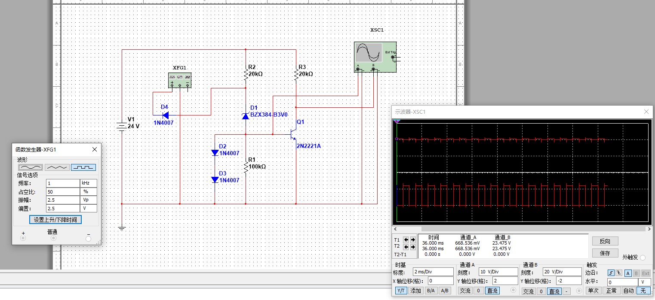
Task: Select the D1 zener diode symbol
Action: (246, 116)
